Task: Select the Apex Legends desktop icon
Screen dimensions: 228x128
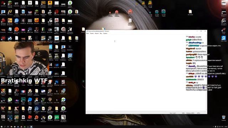Action: coord(43,84)
